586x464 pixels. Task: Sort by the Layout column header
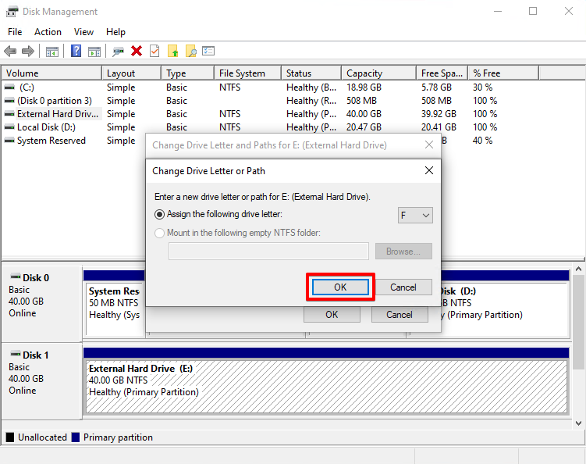pos(132,73)
